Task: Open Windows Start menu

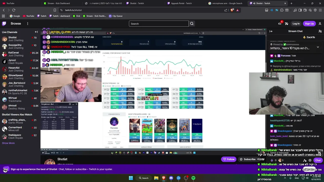Action: point(131,178)
